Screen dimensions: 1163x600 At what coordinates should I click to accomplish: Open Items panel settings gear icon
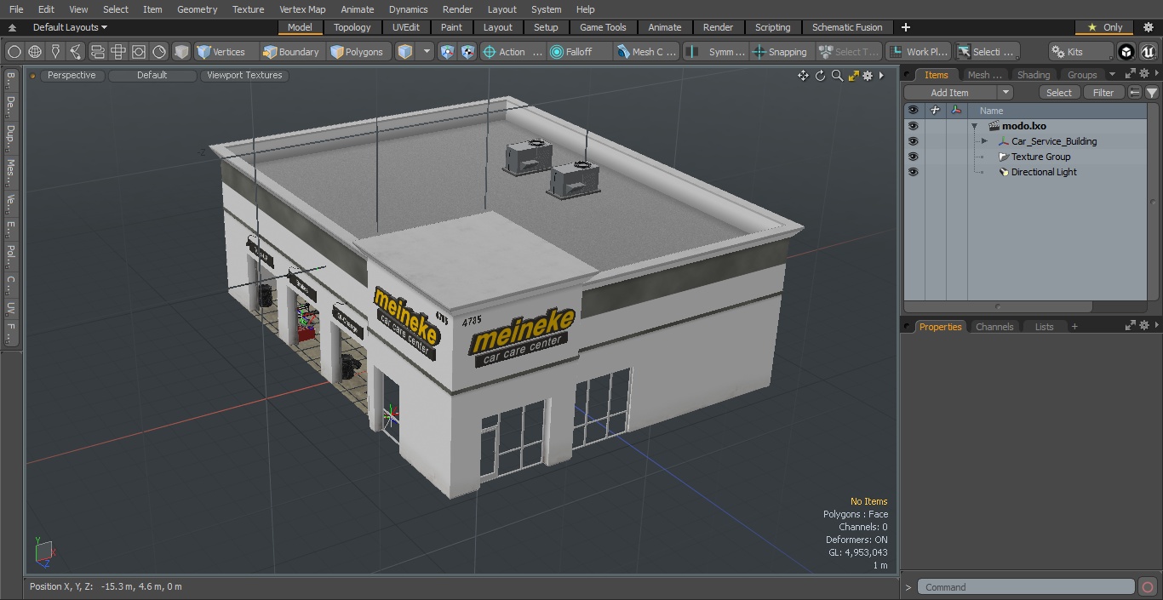(1144, 74)
